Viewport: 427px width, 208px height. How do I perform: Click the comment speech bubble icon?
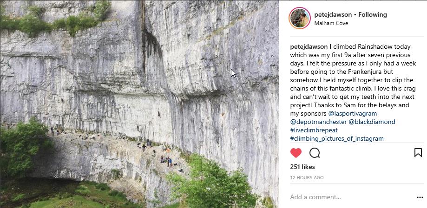(315, 153)
